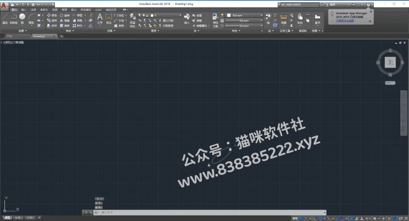Toggle clean screen icon in status bar
The height and width of the screenshot is (221, 409).
click(401, 218)
